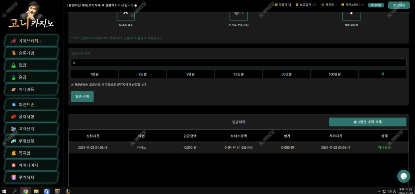This screenshot has width=415, height=194.
Task: Select the 100만원 amount button
Action: tap(334, 74)
